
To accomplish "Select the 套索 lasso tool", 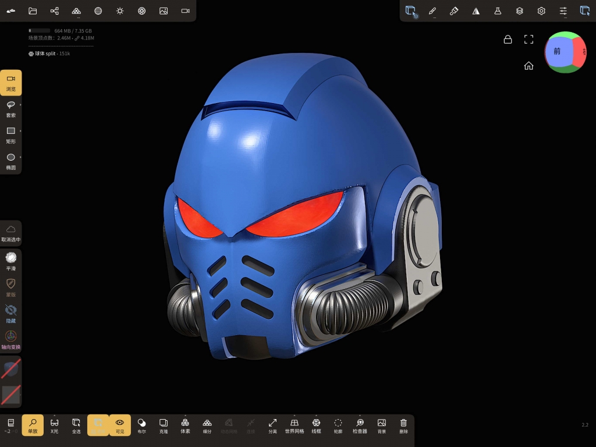I will click(11, 109).
